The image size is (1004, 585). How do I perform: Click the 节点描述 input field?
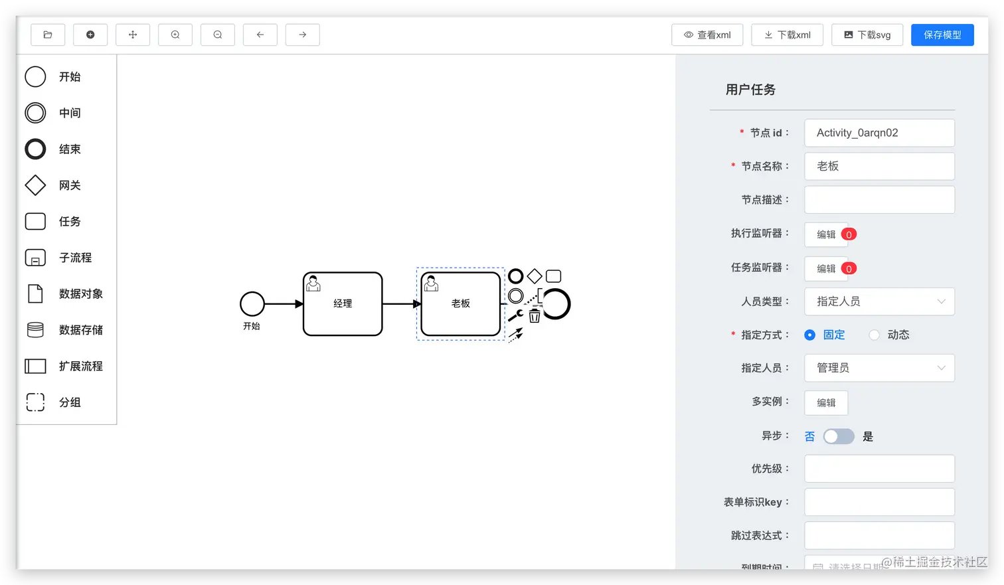click(x=880, y=200)
